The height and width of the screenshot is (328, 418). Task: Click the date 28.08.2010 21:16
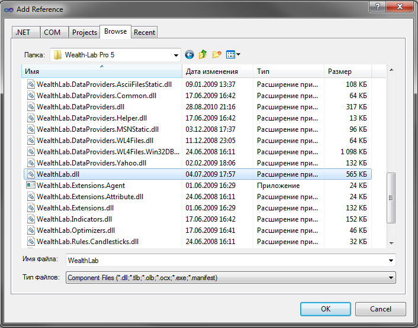click(x=211, y=106)
